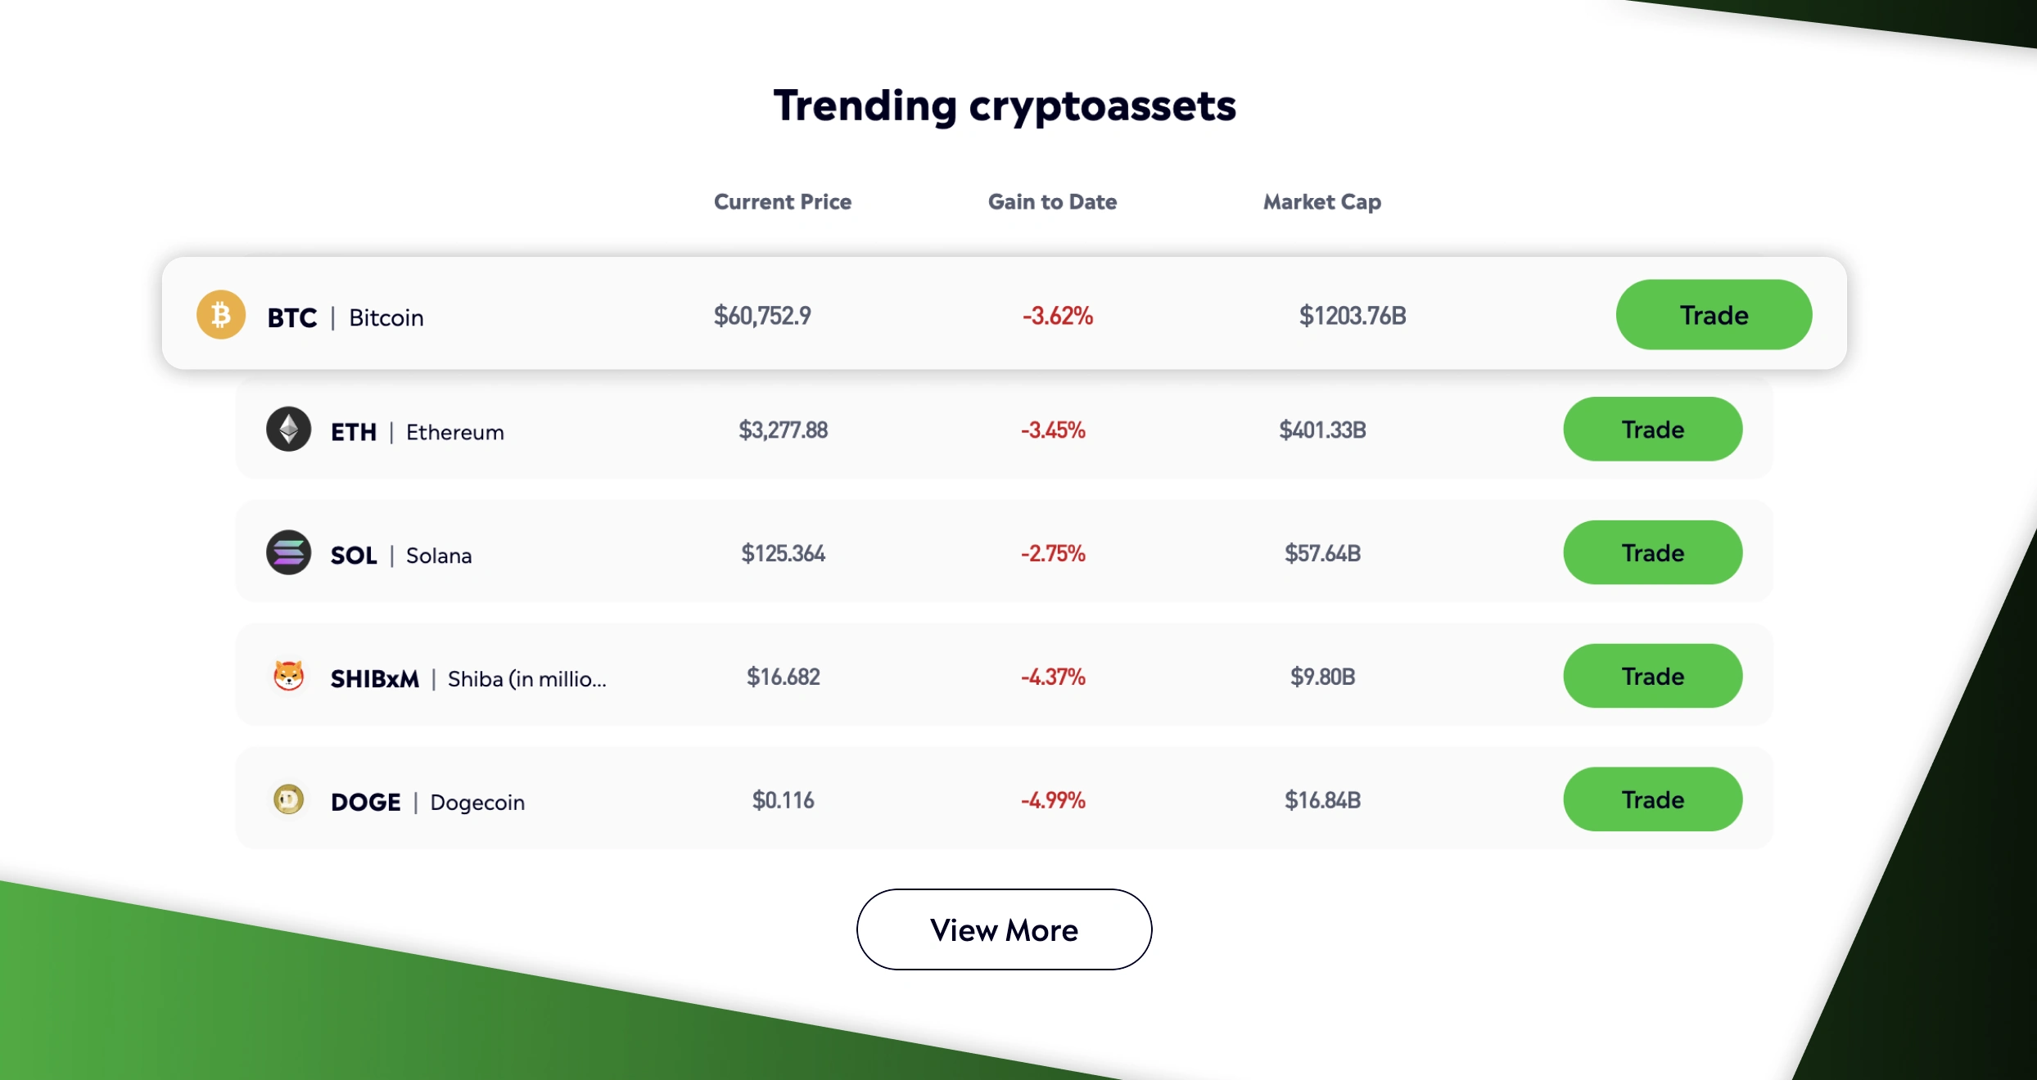This screenshot has height=1080, width=2037.
Task: Click the Trade button for SHIBxM
Action: pyautogui.click(x=1652, y=676)
